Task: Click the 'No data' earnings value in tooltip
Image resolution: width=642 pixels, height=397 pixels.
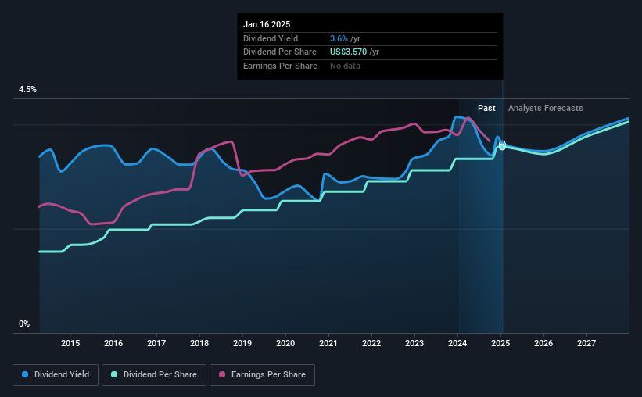Action: [x=345, y=66]
